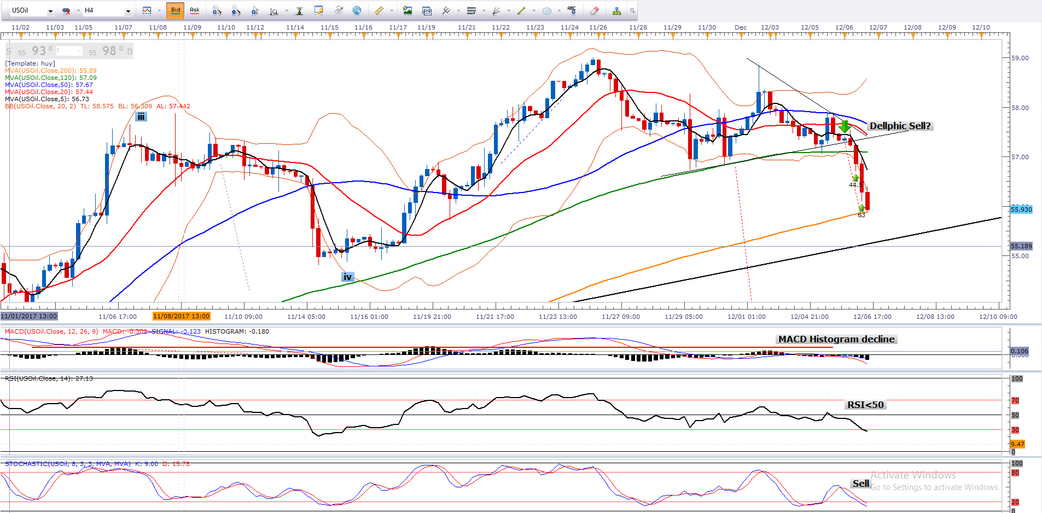Image resolution: width=1042 pixels, height=513 pixels.
Task: Click the zoom in magnifier icon
Action: [217, 10]
